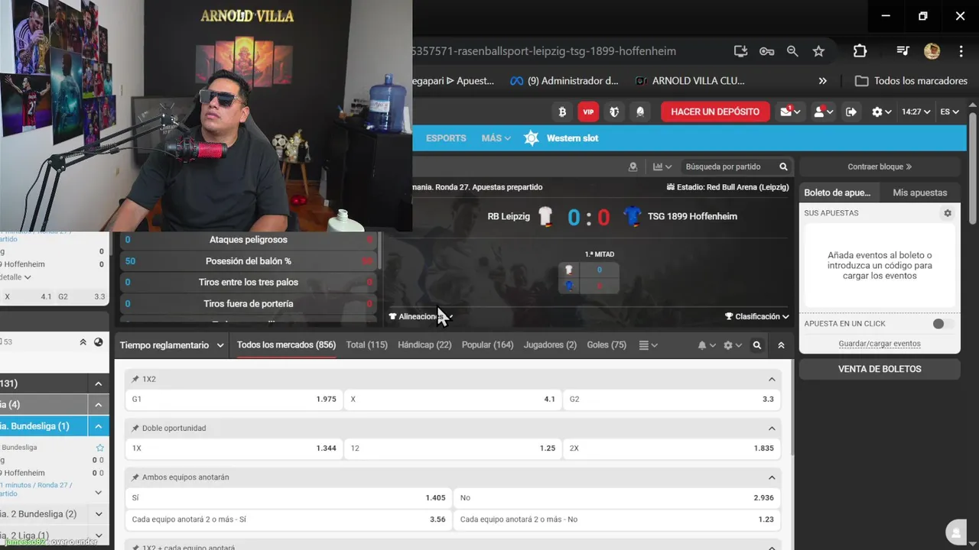The image size is (979, 550).
Task: Open the ES language selector
Action: coord(949,112)
